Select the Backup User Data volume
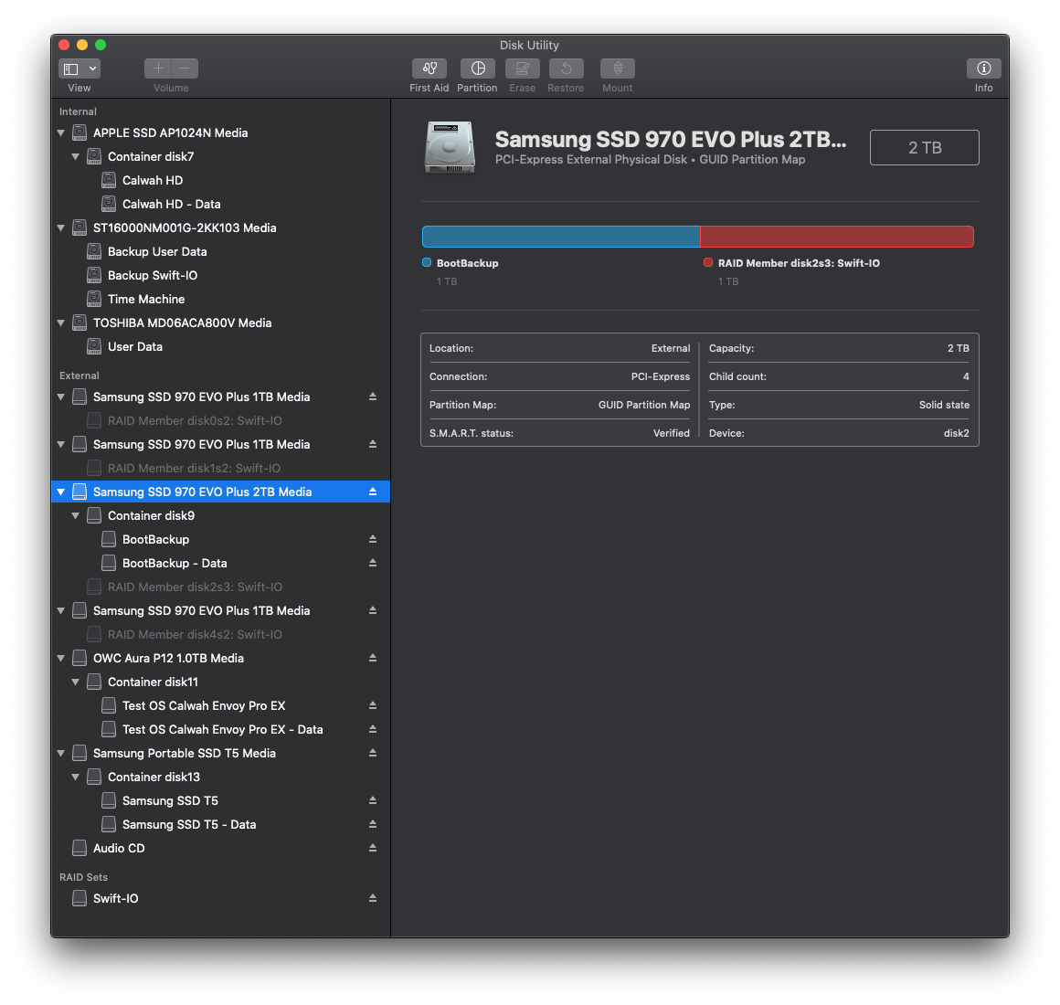1060x1005 pixels. coord(221,251)
